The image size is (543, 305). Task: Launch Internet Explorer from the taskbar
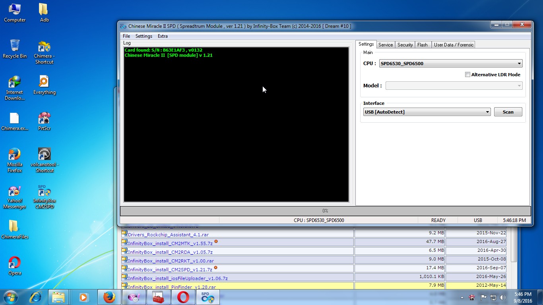36,297
